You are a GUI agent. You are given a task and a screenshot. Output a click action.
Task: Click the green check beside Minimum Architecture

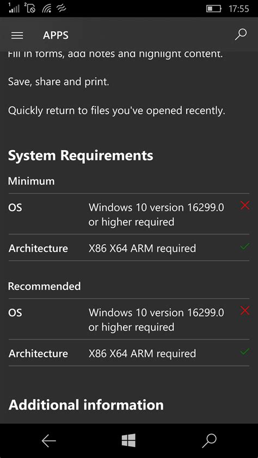(x=245, y=246)
